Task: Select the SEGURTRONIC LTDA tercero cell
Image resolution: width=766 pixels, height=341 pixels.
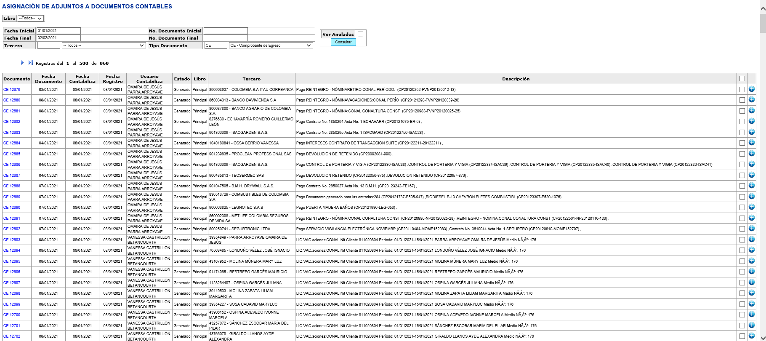Action: point(252,229)
